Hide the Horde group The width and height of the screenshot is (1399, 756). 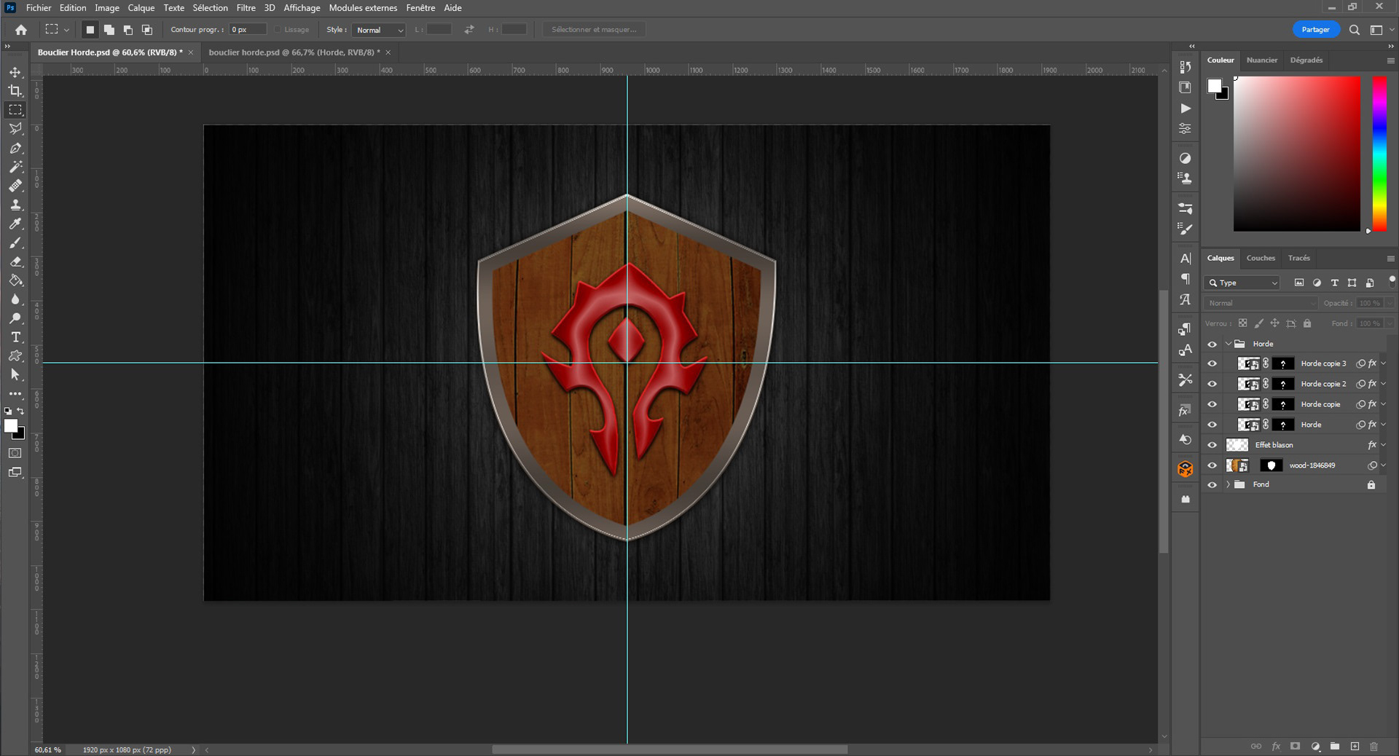(1212, 344)
